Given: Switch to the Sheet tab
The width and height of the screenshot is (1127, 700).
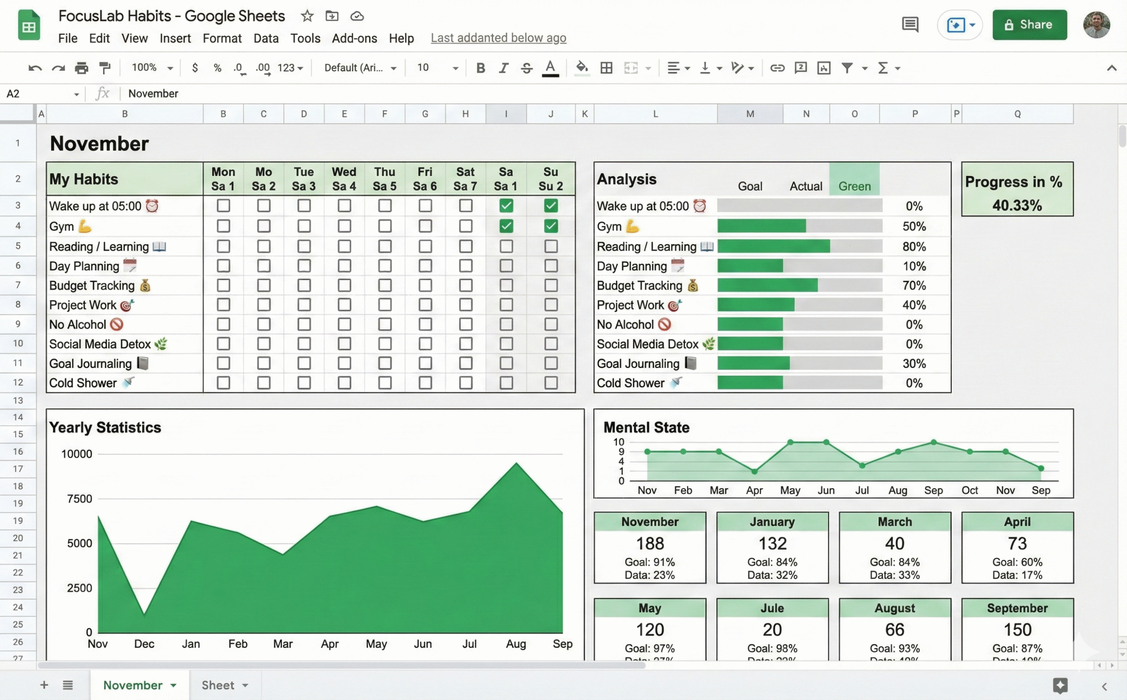Looking at the screenshot, I should click(x=225, y=685).
